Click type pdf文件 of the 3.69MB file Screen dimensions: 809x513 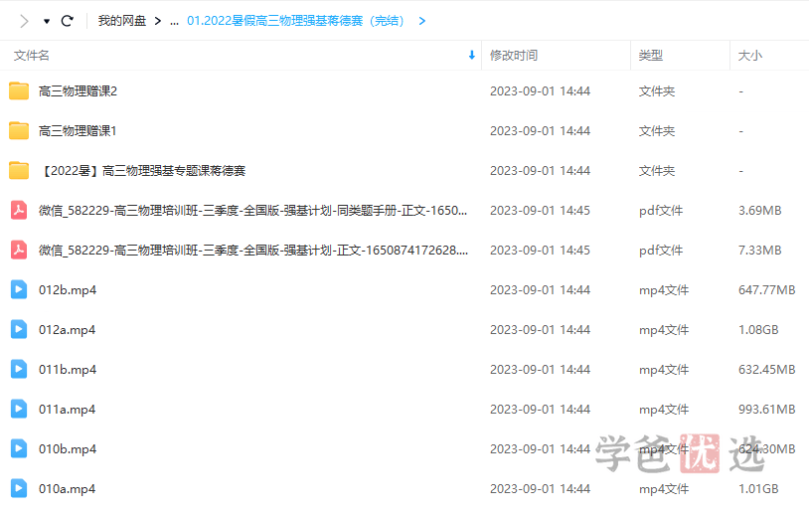661,211
